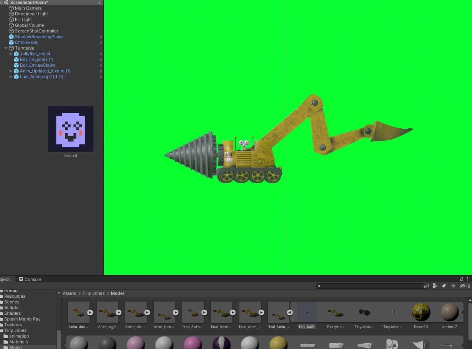Screen dimensions: 472x349
Task: Select the Dozer10 material sphere
Action: pos(421,312)
